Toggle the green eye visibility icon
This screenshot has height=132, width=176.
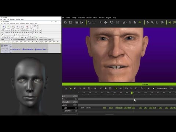[140, 22]
